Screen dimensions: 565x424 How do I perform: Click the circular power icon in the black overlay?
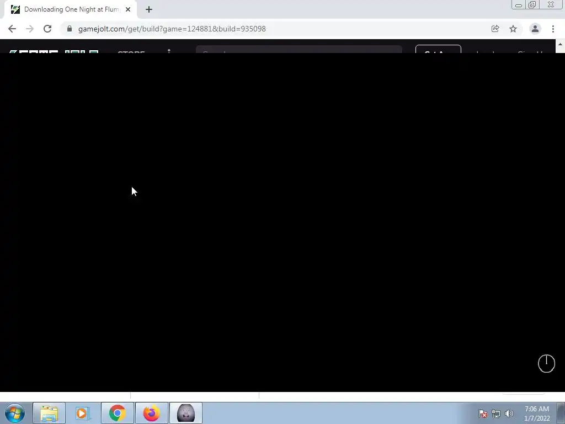pyautogui.click(x=546, y=363)
